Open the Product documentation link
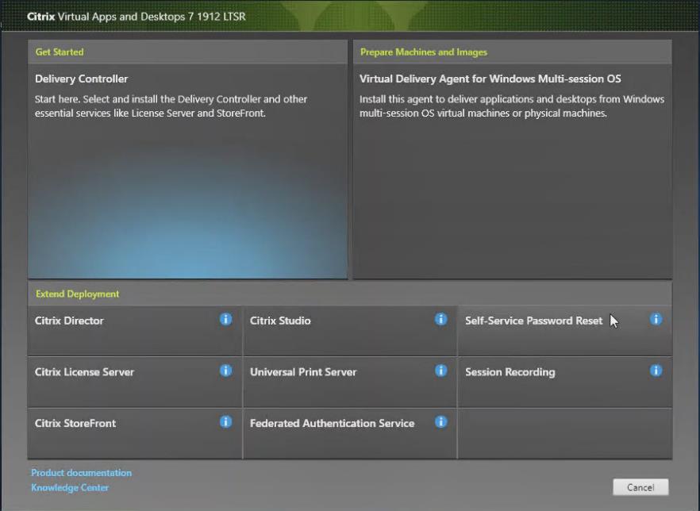 (x=81, y=473)
